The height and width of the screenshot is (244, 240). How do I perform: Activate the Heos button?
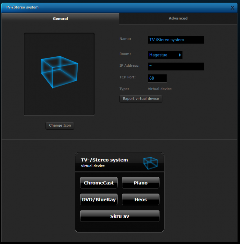click(141, 200)
